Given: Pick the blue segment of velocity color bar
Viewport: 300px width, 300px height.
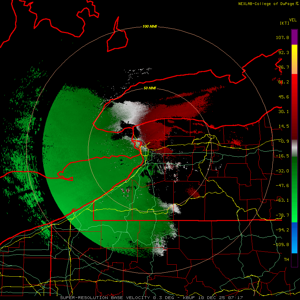Looking at the screenshot, I should [294, 238].
